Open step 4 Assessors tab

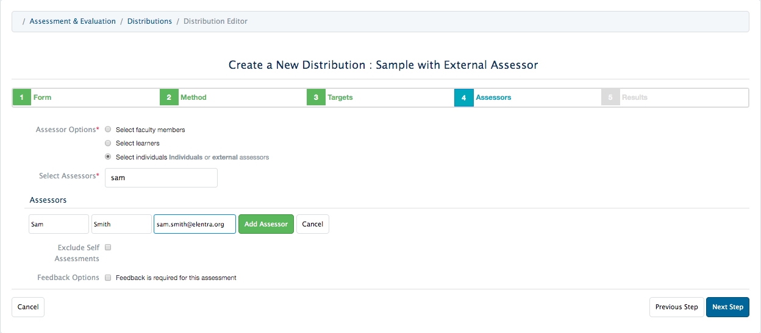click(493, 97)
